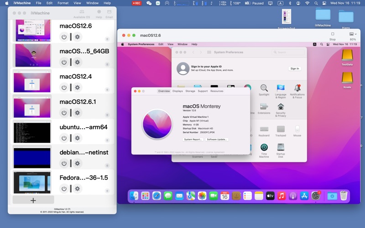The image size is (365, 228).
Task: Switch to Resources tab in About This Mac
Action: [x=217, y=91]
